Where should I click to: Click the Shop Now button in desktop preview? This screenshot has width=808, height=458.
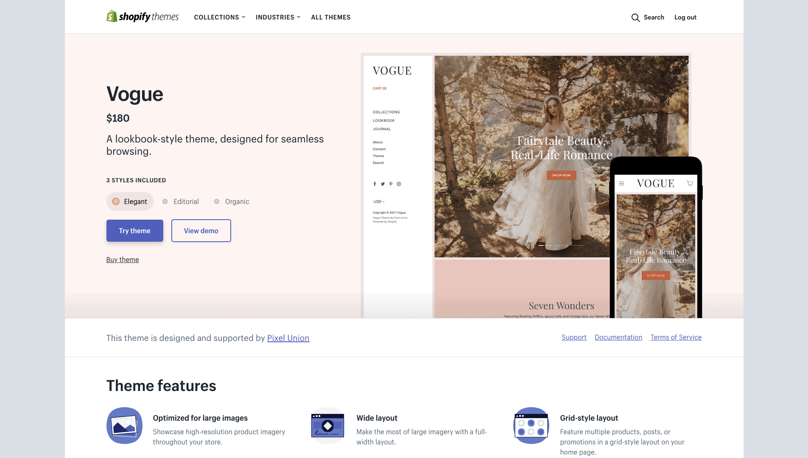(561, 175)
